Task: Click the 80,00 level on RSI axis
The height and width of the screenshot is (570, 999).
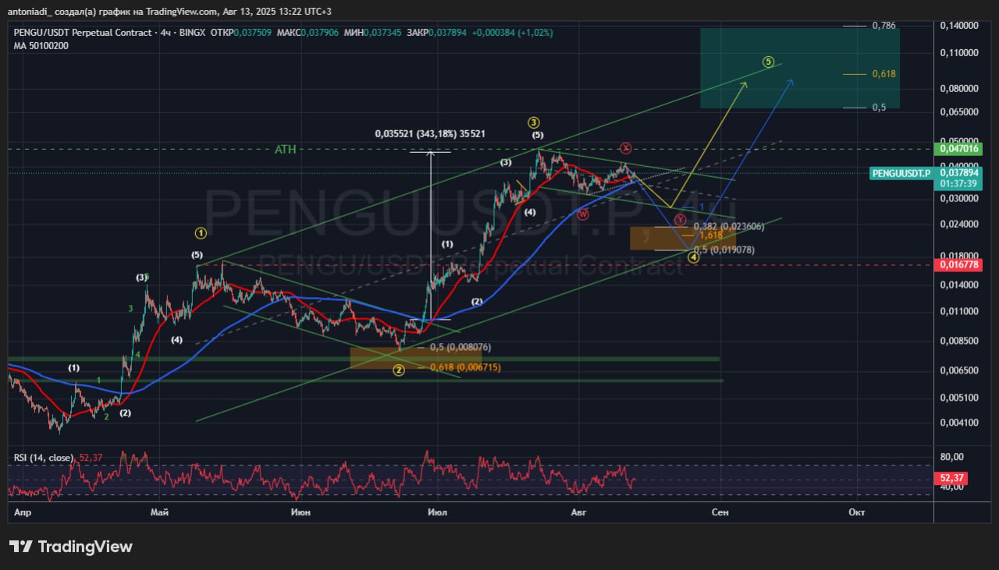Action: [952, 458]
